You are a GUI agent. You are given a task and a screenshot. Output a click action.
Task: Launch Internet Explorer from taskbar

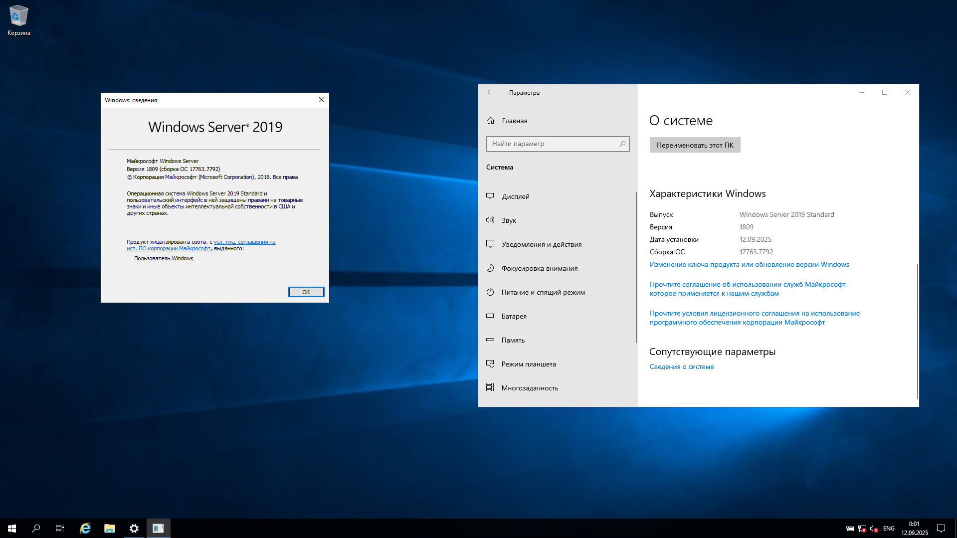85,529
